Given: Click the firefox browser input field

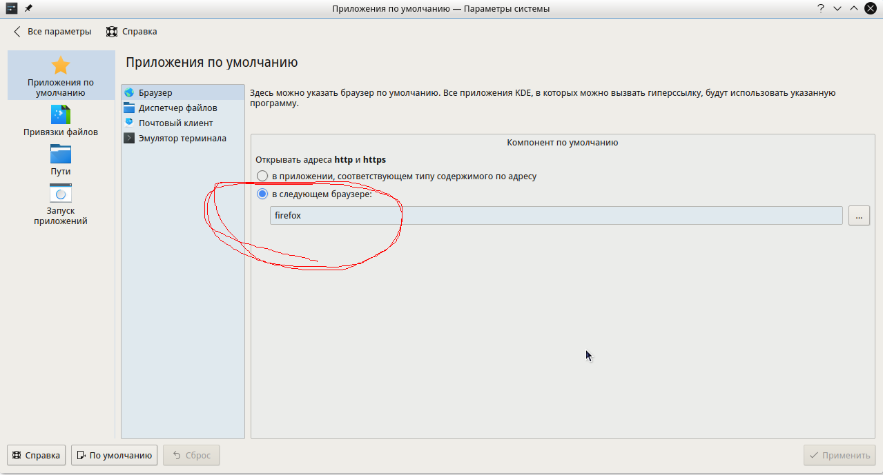Looking at the screenshot, I should (556, 215).
